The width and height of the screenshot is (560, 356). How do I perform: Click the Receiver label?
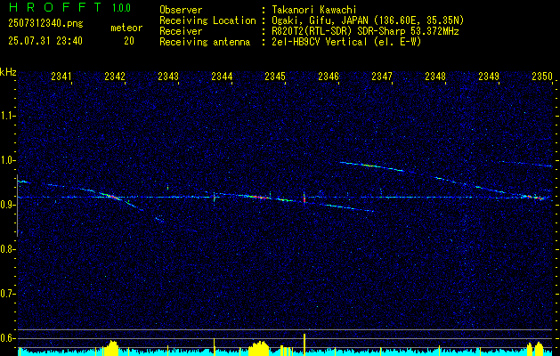click(x=181, y=31)
